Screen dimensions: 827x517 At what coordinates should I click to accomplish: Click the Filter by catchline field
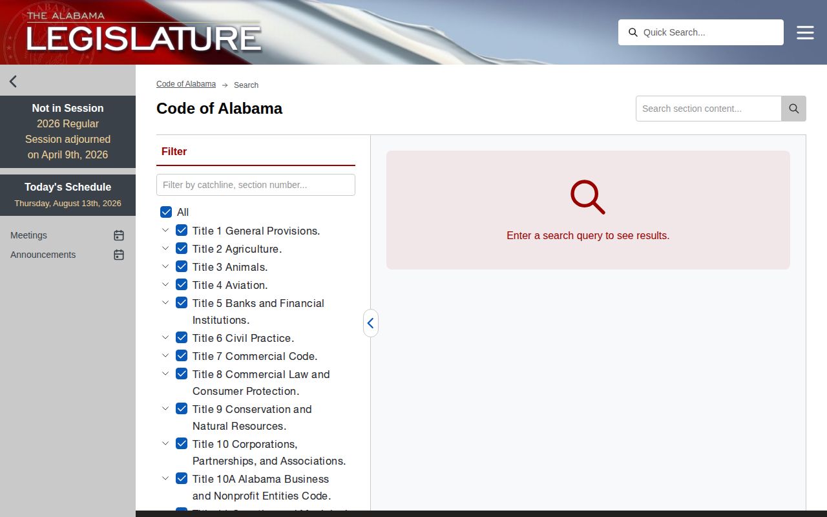pyautogui.click(x=256, y=185)
